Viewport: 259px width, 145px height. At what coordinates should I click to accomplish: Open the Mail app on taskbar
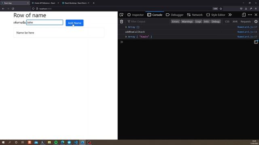click(36, 142)
